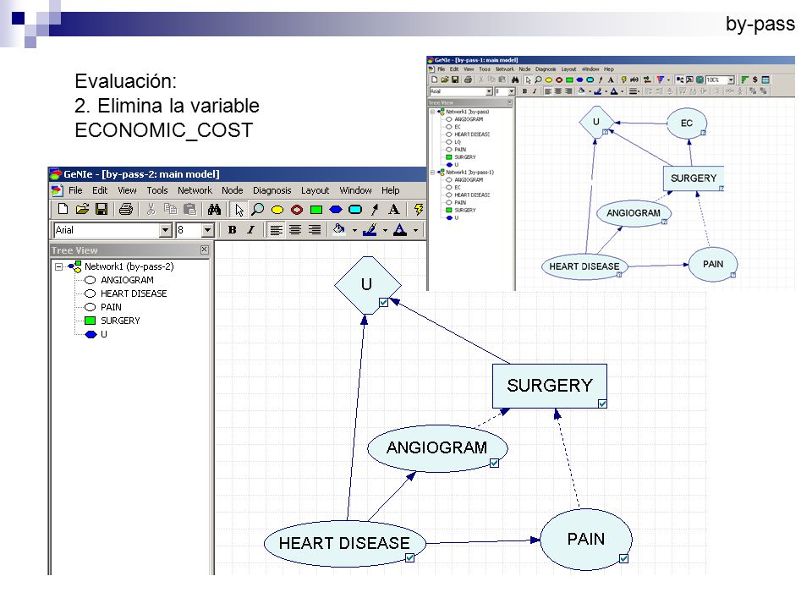Click status checkmark on ANGIOGRAM node, by-pass-2
Viewport: 812px width, 609px height.
495,463
